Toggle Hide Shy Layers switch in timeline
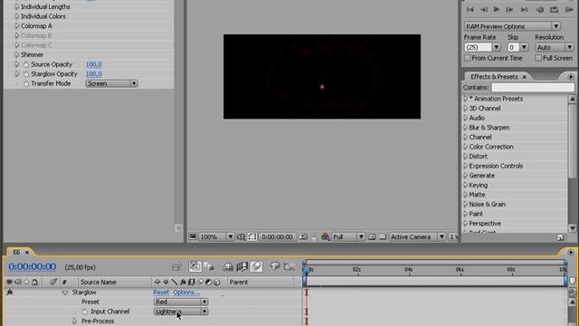 point(228,266)
